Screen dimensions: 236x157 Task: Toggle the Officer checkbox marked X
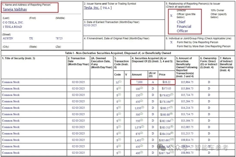(x=171, y=16)
